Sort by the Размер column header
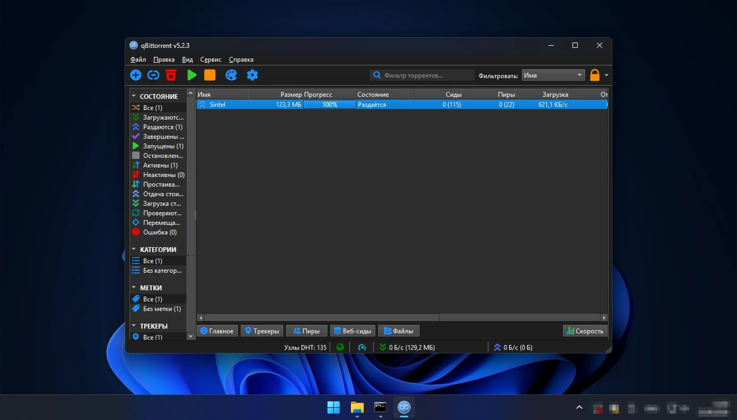Image resolution: width=737 pixels, height=420 pixels. pos(276,95)
